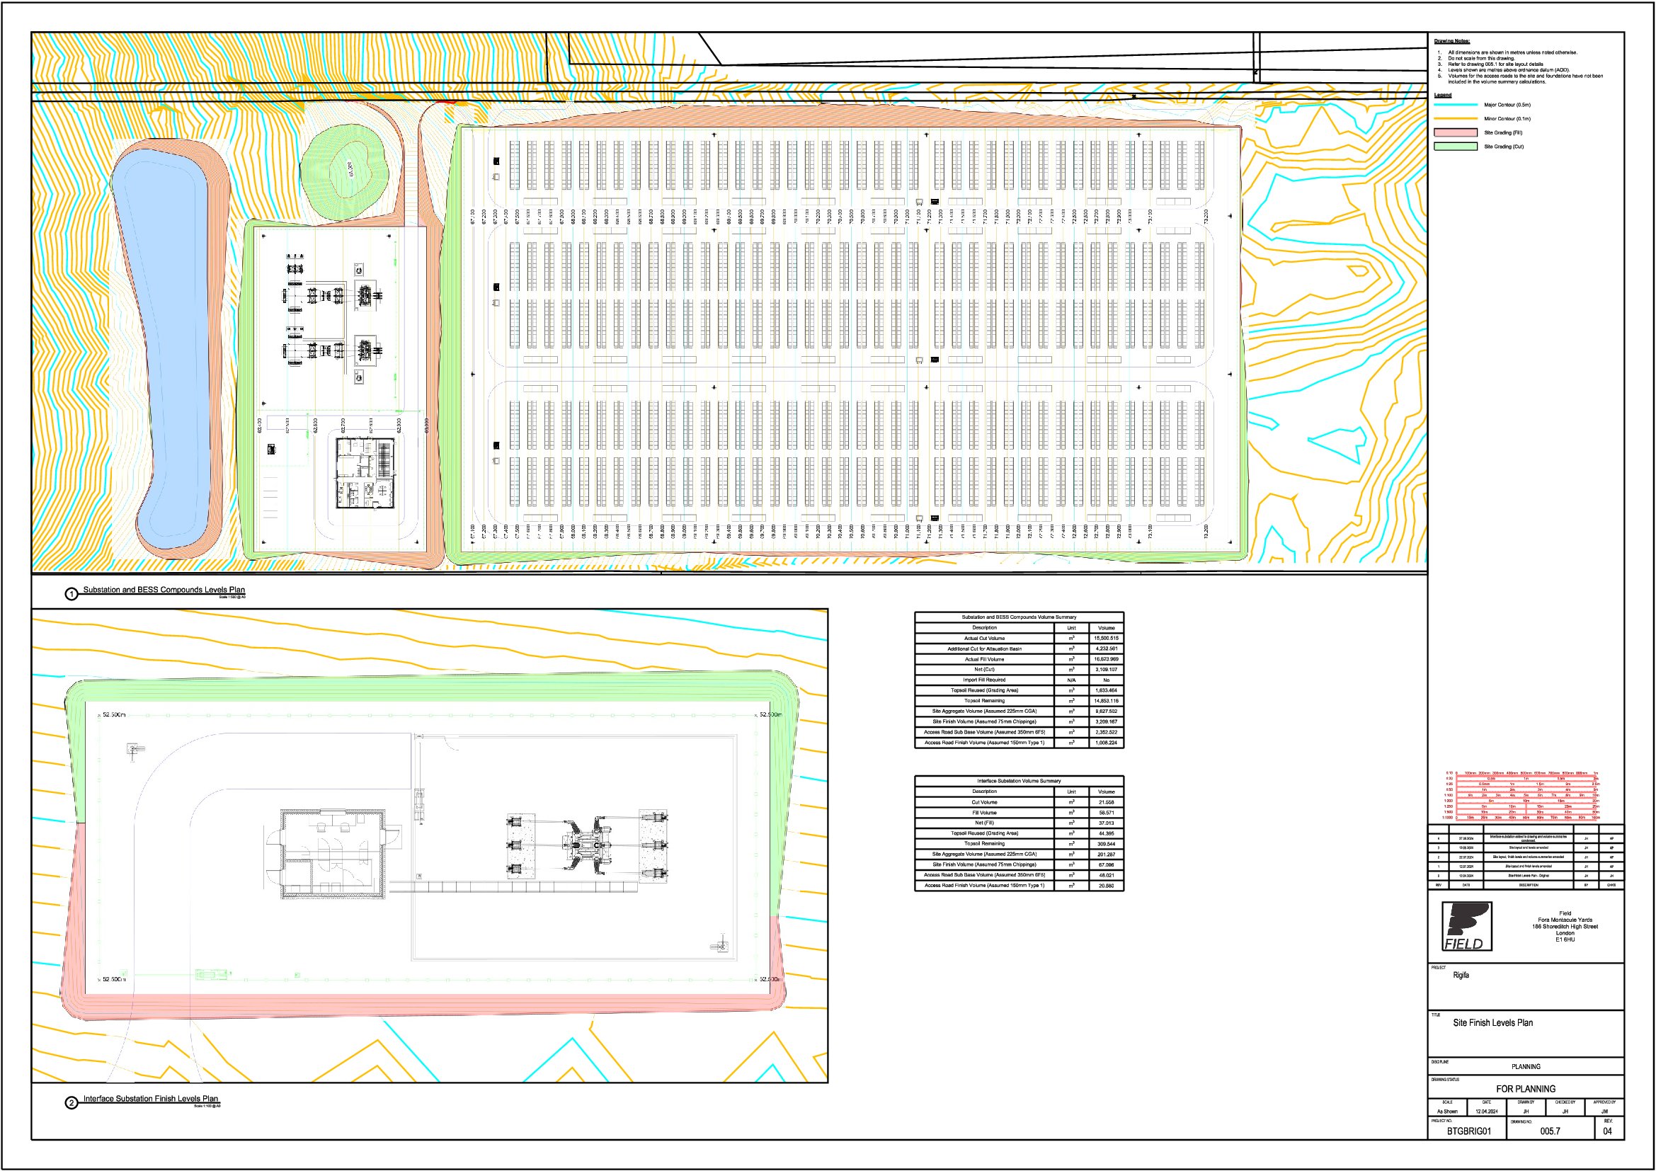The height and width of the screenshot is (1171, 1656).
Task: Select the control building floor plan in the interface substation
Action: coord(333,854)
